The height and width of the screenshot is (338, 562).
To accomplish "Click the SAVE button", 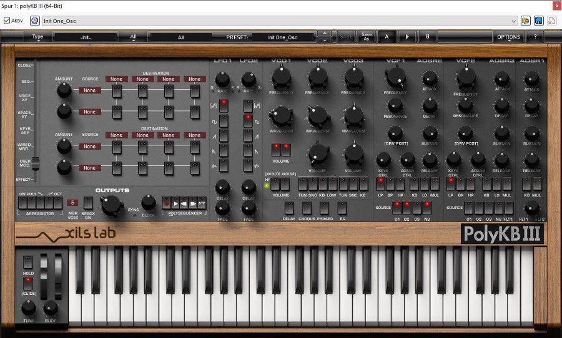I will pyautogui.click(x=346, y=37).
